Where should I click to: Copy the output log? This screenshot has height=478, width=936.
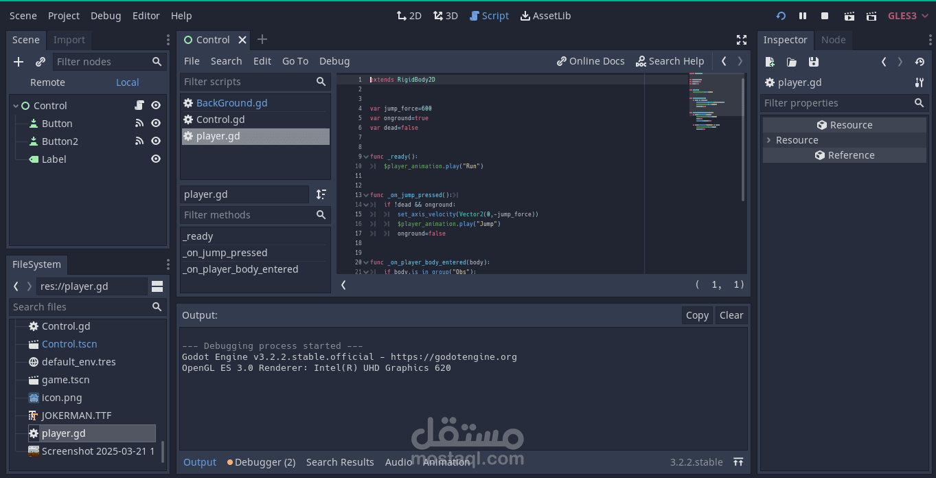(697, 315)
